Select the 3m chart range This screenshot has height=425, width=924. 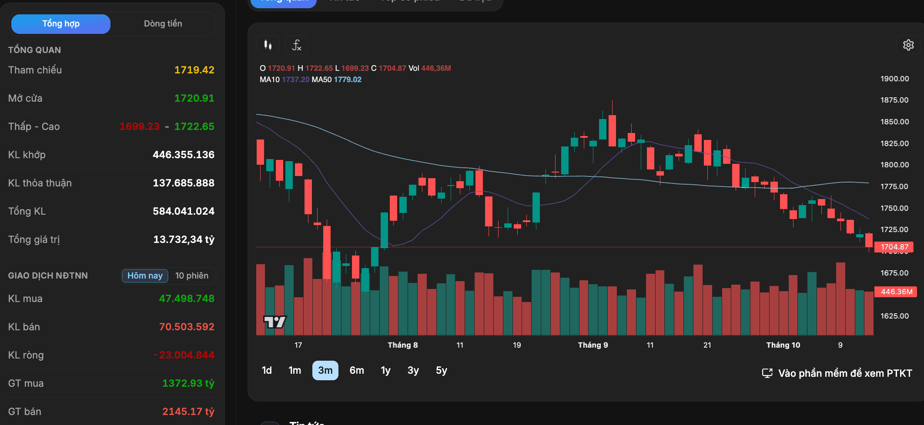pos(325,370)
